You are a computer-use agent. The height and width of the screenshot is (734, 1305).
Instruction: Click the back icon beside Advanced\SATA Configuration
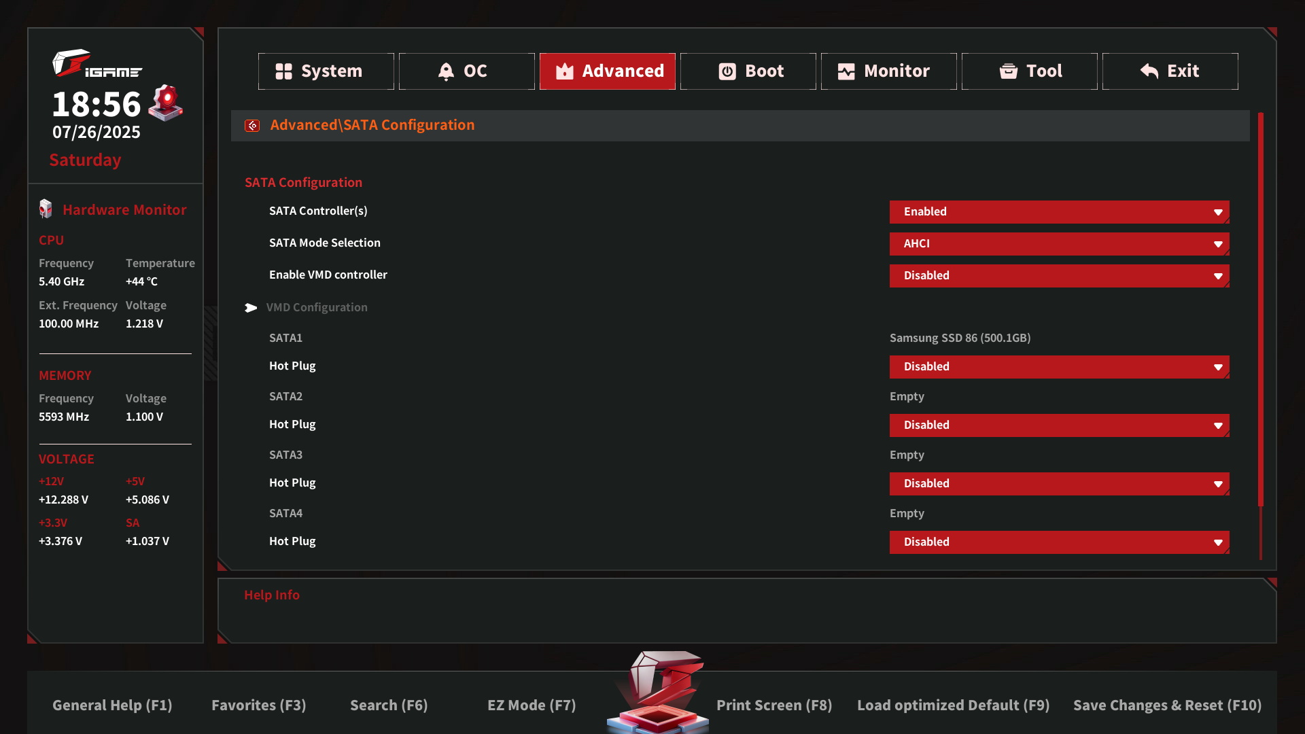[x=252, y=126]
